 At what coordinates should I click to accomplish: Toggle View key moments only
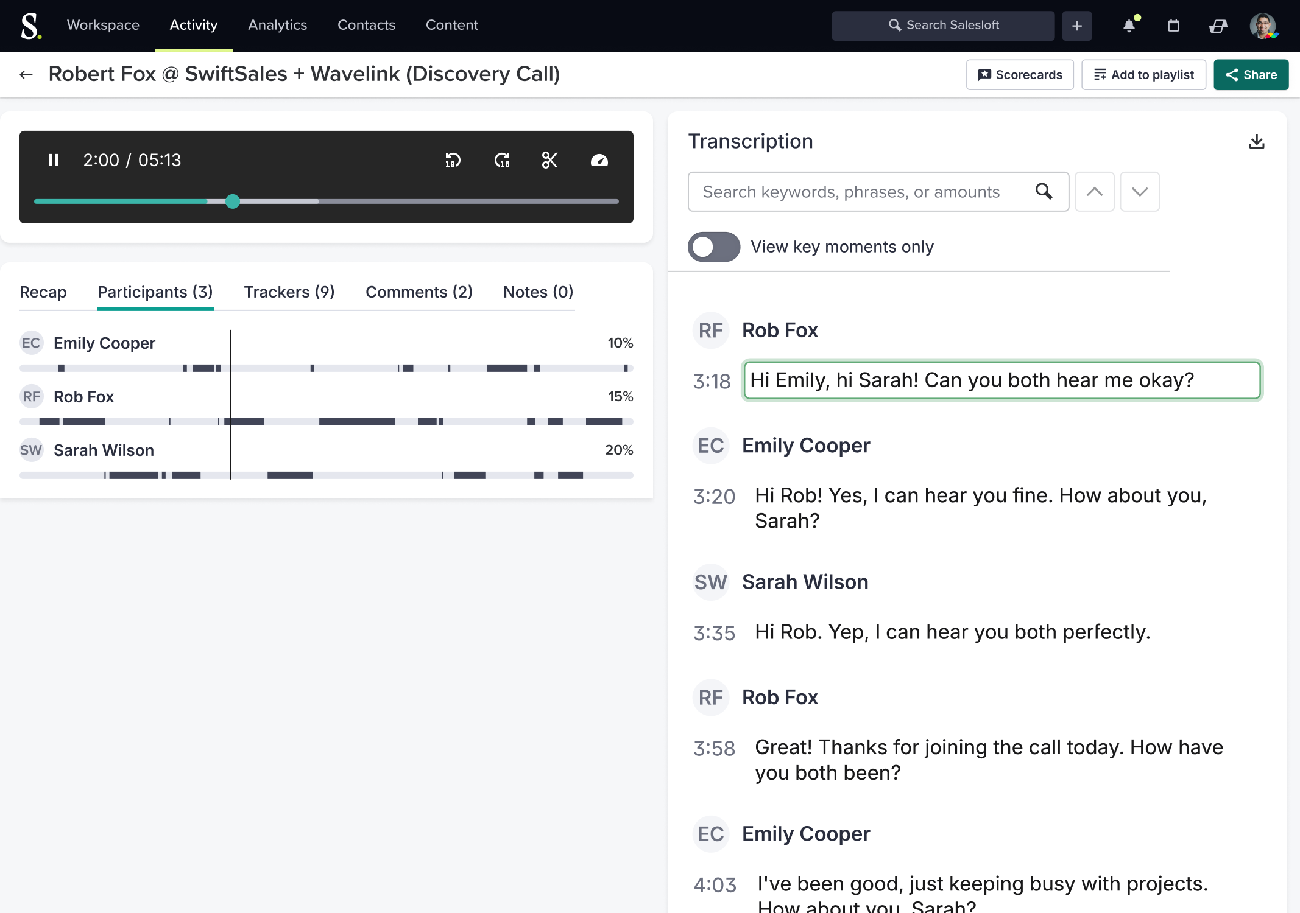pyautogui.click(x=714, y=247)
